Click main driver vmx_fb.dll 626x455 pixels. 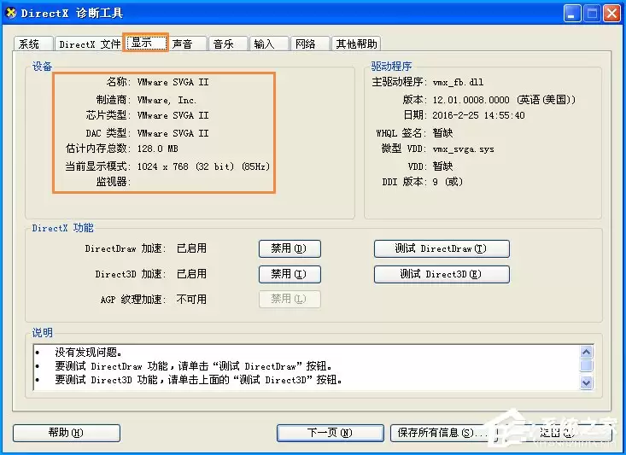pos(458,82)
